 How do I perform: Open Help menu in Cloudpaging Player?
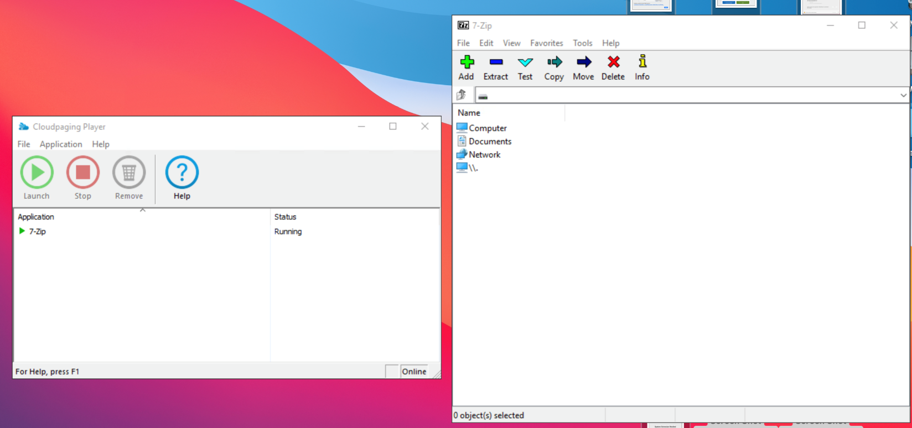tap(101, 144)
